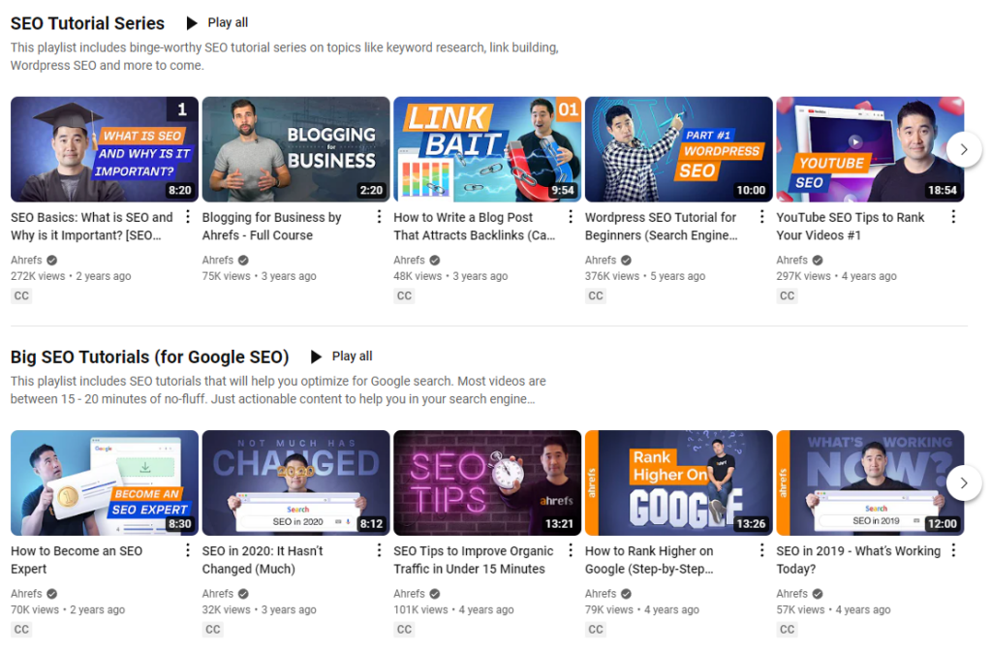Click the right chevron on the Big SEO Tutorials row
The width and height of the screenshot is (992, 652).
coord(964,482)
